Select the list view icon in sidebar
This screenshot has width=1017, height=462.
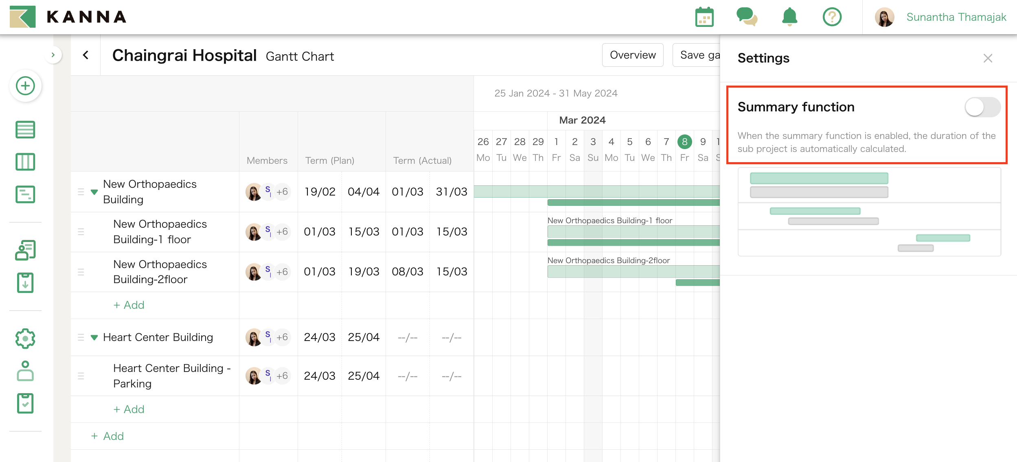tap(25, 129)
